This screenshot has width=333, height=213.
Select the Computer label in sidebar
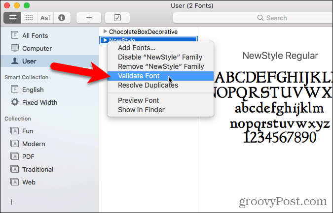37,49
